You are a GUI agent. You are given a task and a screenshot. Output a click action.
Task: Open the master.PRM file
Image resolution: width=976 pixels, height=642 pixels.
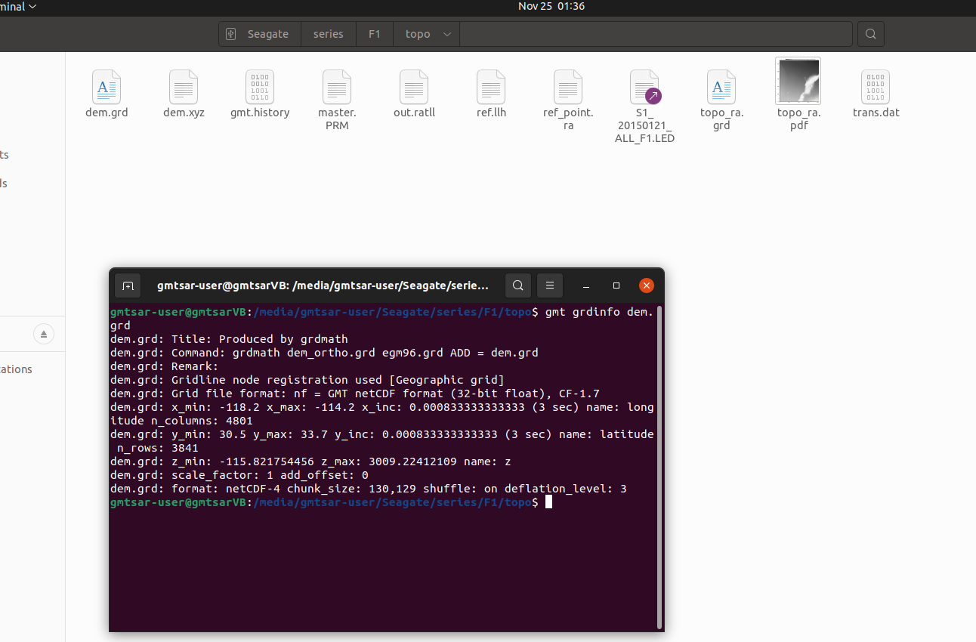337,87
